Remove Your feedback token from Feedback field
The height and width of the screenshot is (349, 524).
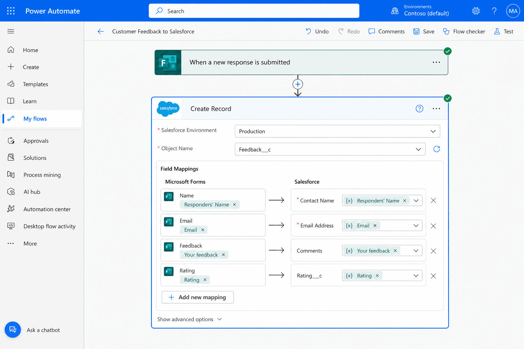click(x=223, y=255)
